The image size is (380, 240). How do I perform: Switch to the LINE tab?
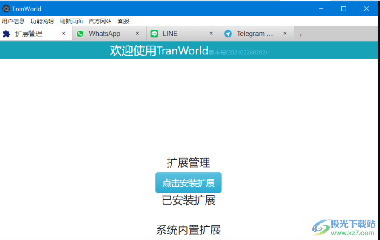click(183, 34)
